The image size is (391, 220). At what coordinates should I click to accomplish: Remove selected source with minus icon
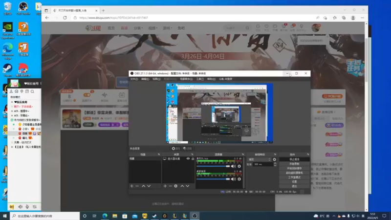170,186
